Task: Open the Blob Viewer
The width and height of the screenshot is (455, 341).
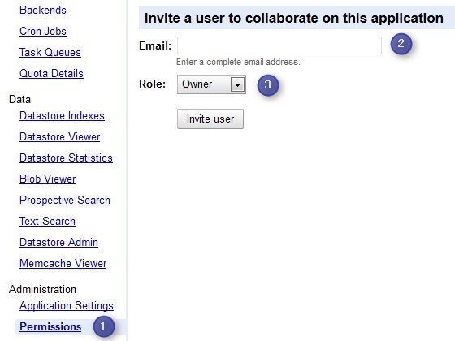Action: point(48,179)
